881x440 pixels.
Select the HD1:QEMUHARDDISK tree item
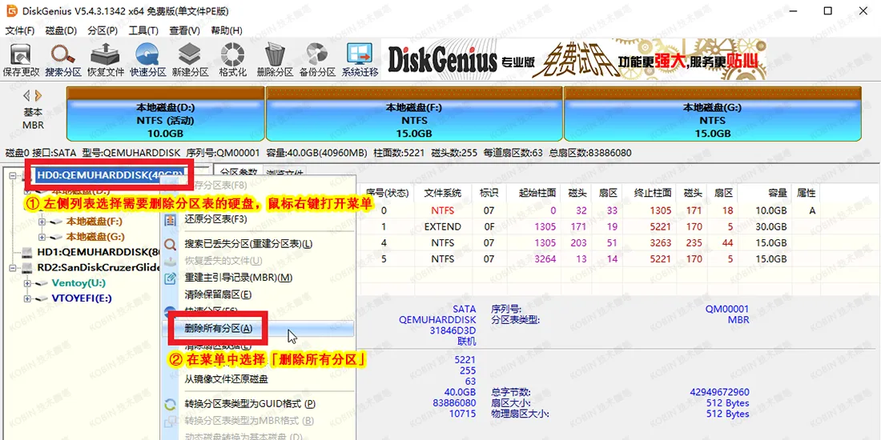tap(99, 251)
